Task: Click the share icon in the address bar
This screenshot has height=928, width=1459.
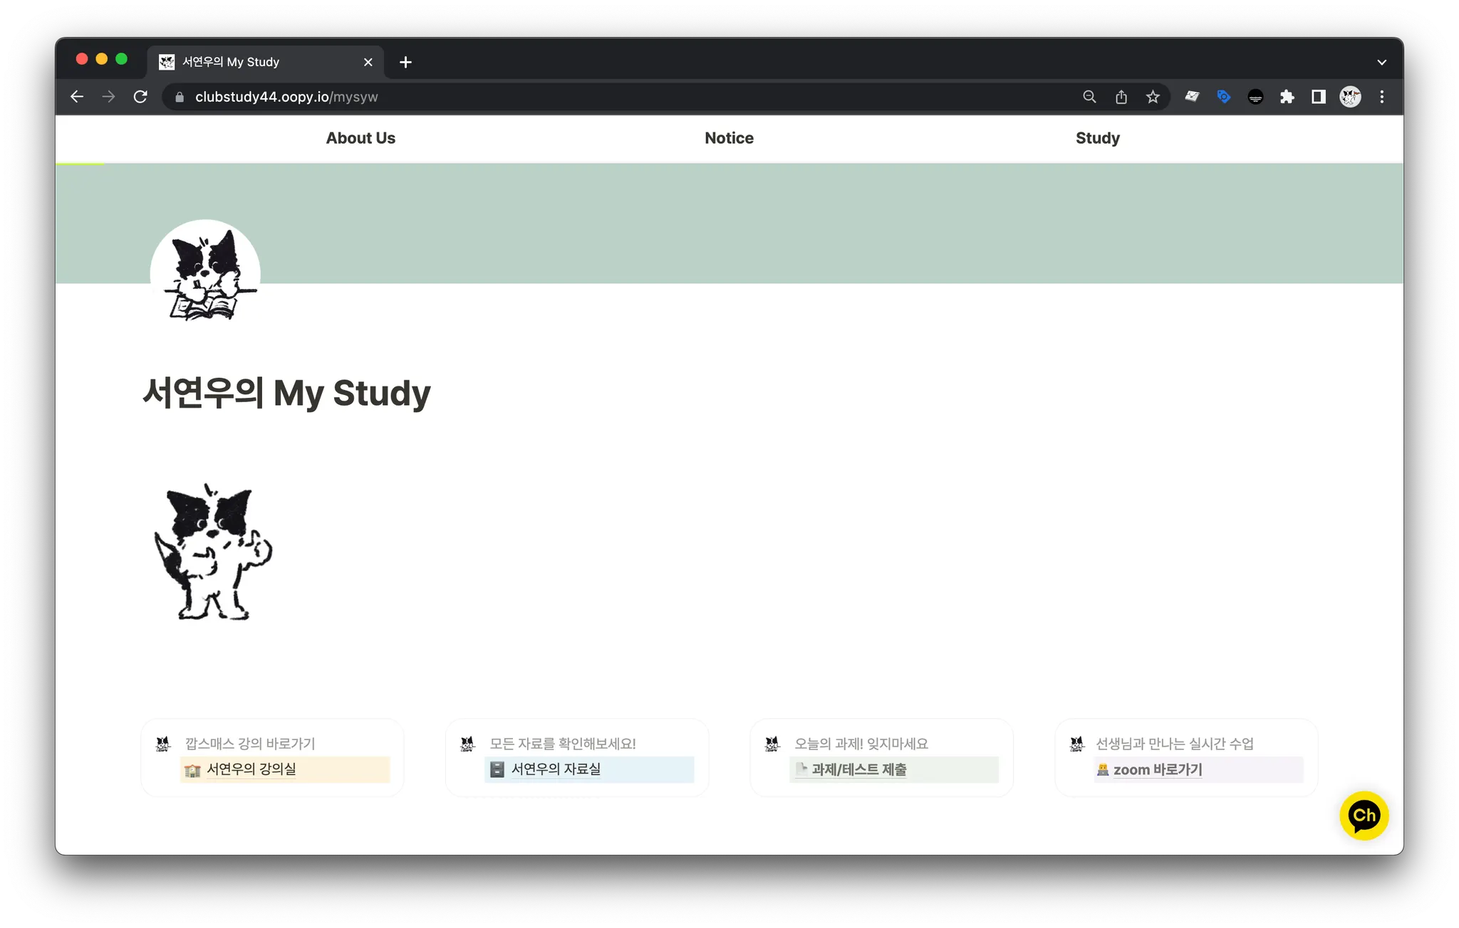Action: tap(1121, 97)
